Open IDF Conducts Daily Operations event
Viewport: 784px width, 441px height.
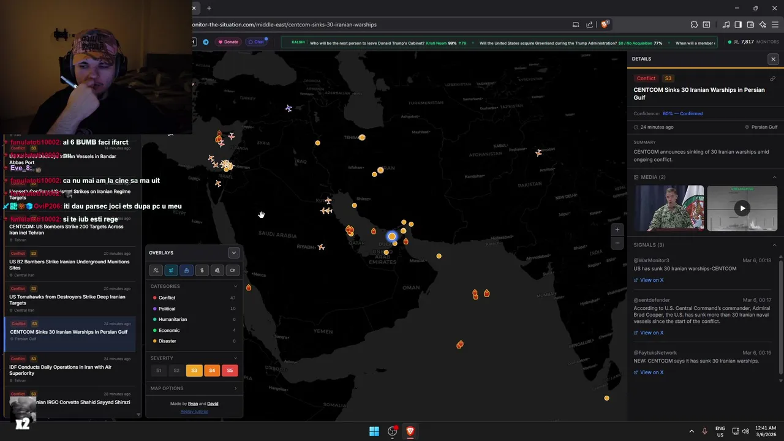(x=70, y=370)
